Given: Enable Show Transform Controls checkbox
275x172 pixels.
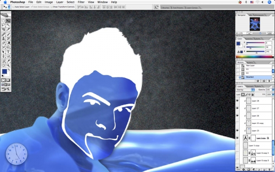Looking at the screenshot, I should [51, 7].
